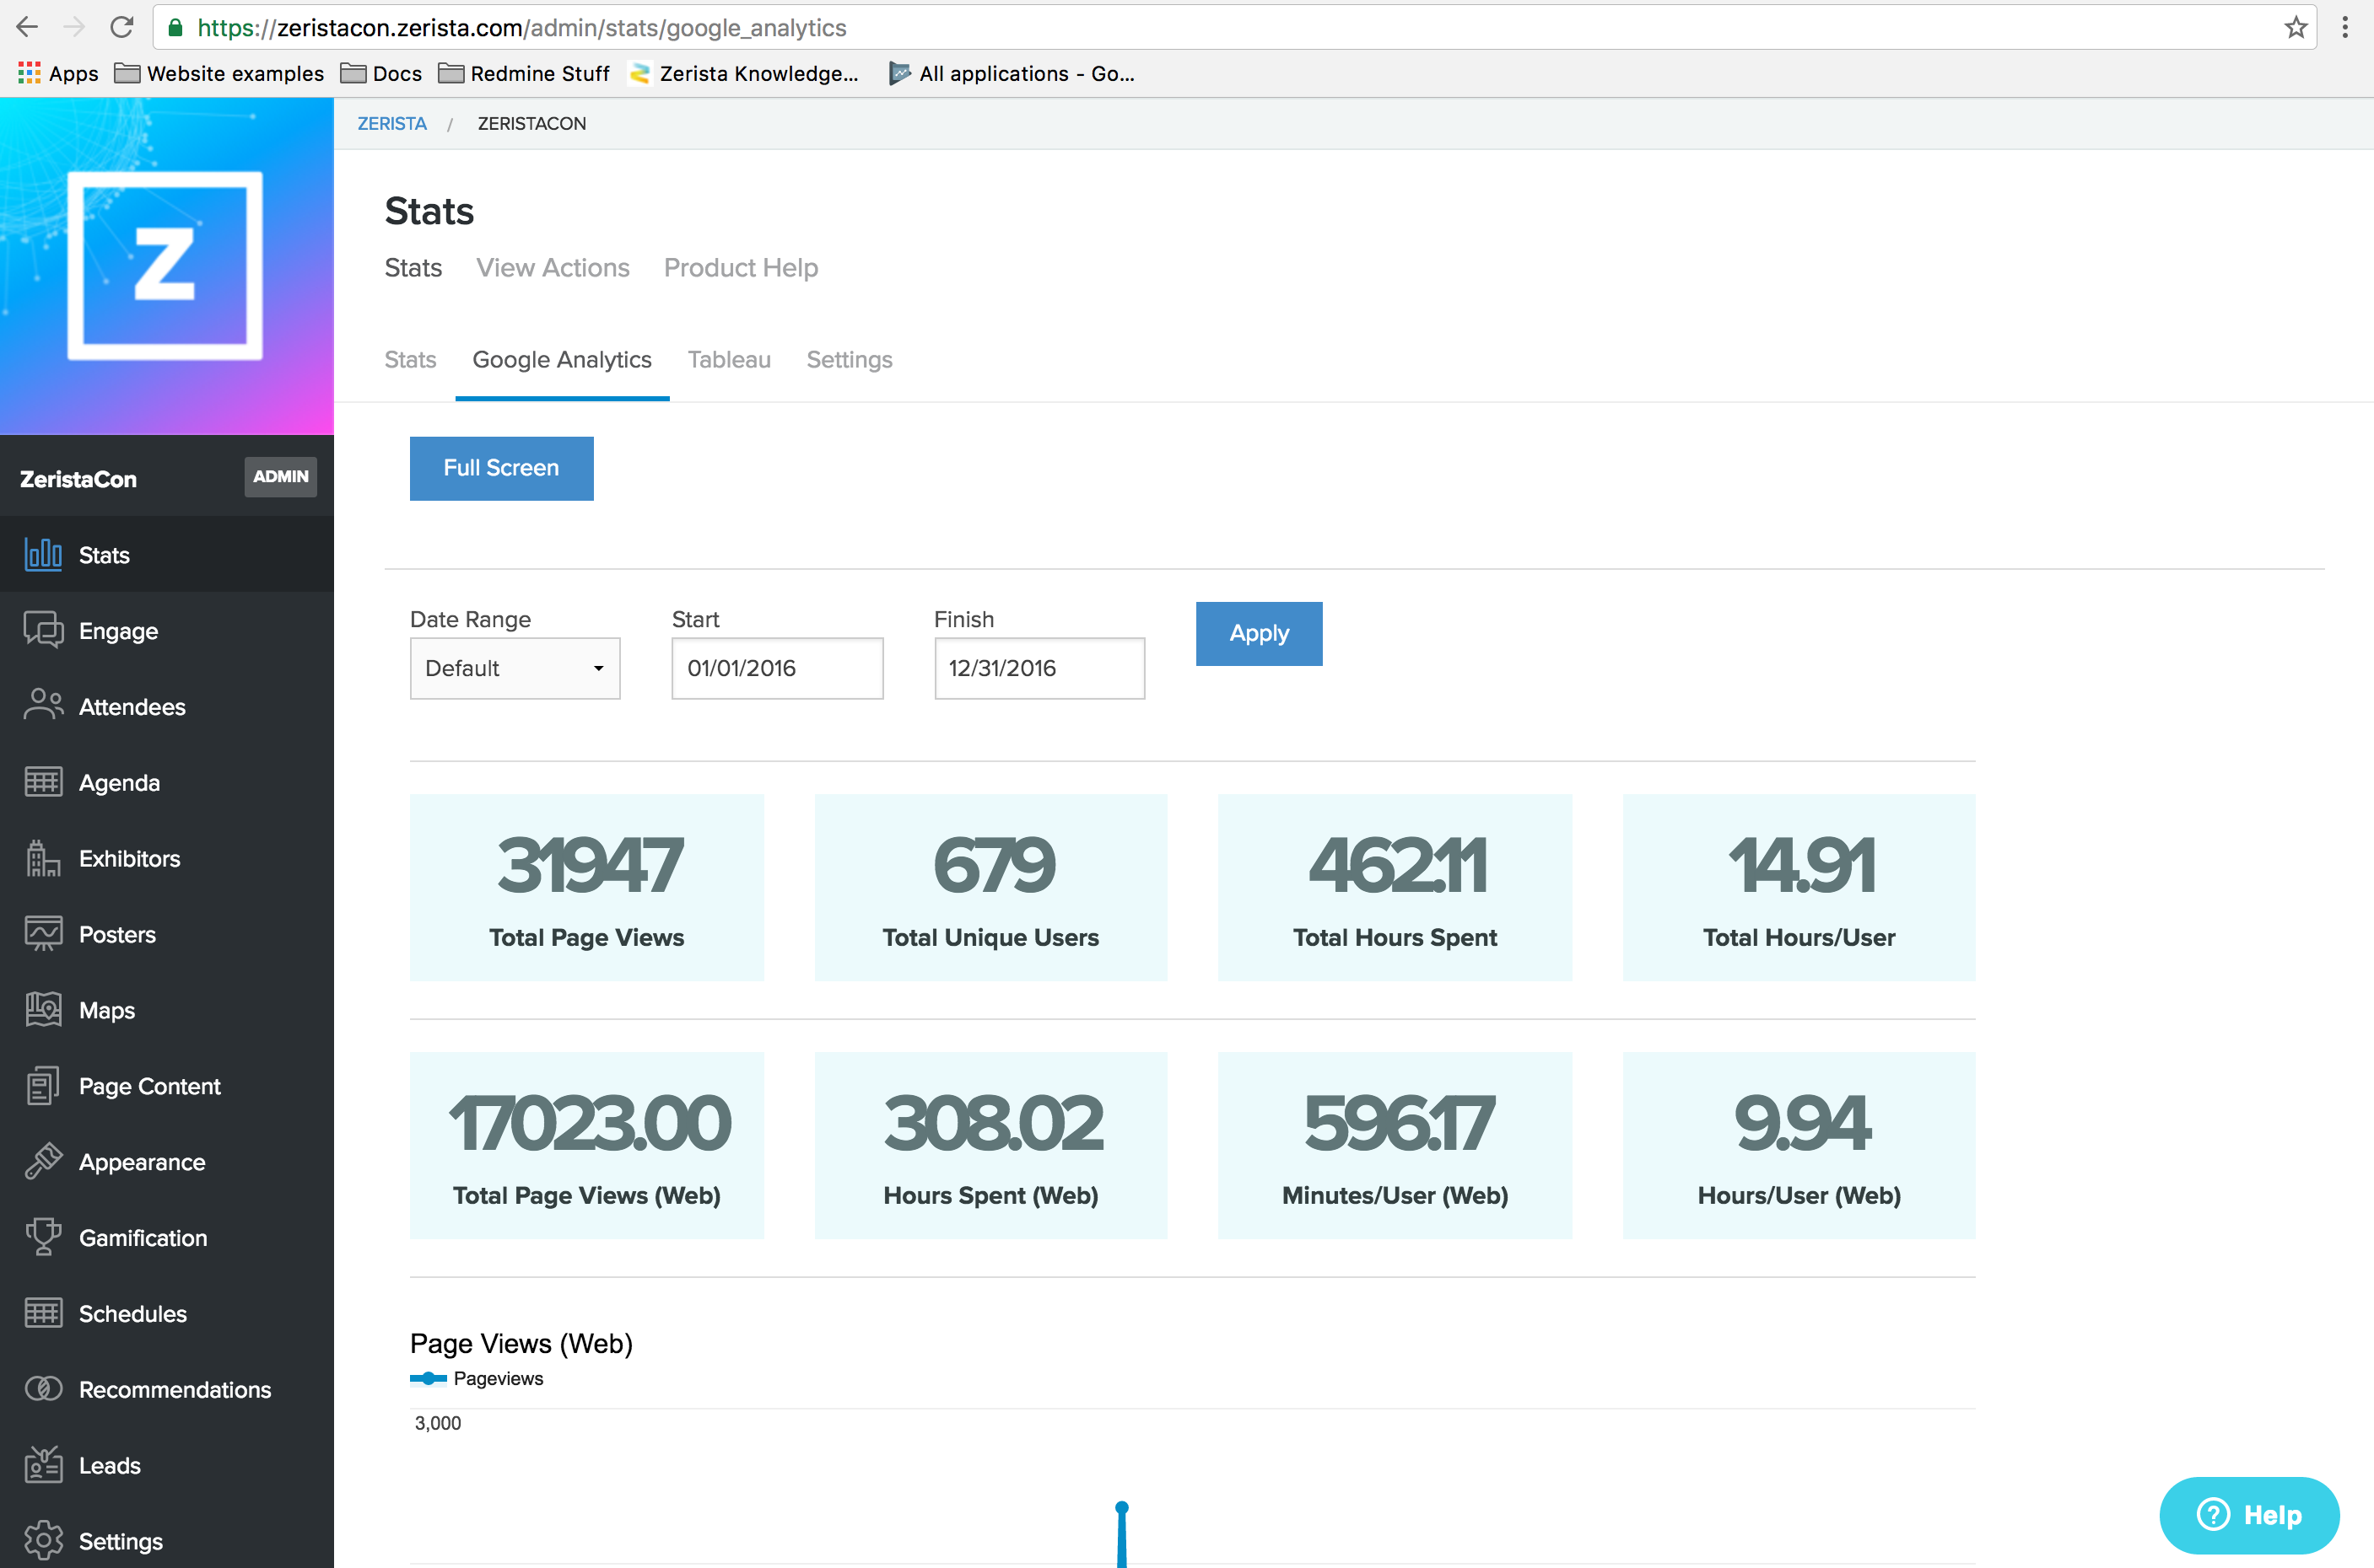Click the ZERISTACON breadcrumb text
Screen dimensions: 2374x1568
coord(531,123)
